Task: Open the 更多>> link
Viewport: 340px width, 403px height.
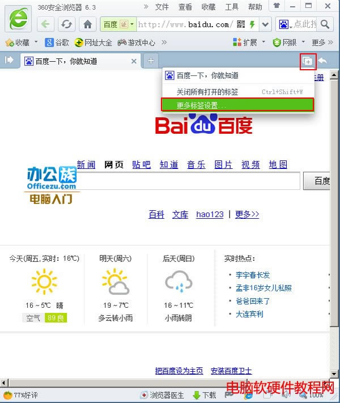Action: (x=247, y=214)
